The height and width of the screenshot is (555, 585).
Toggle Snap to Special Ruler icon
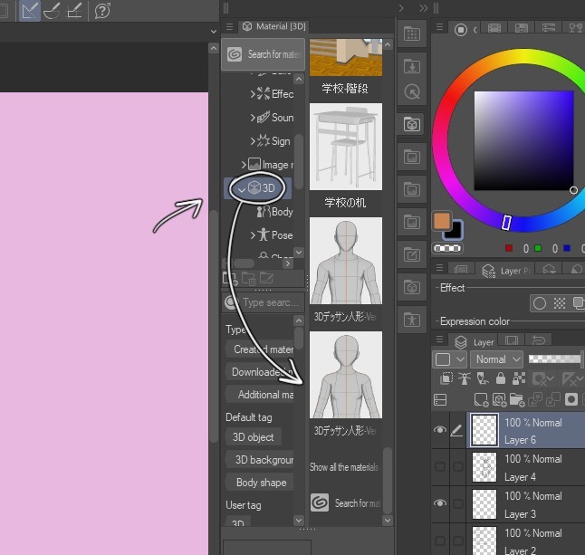pos(52,11)
